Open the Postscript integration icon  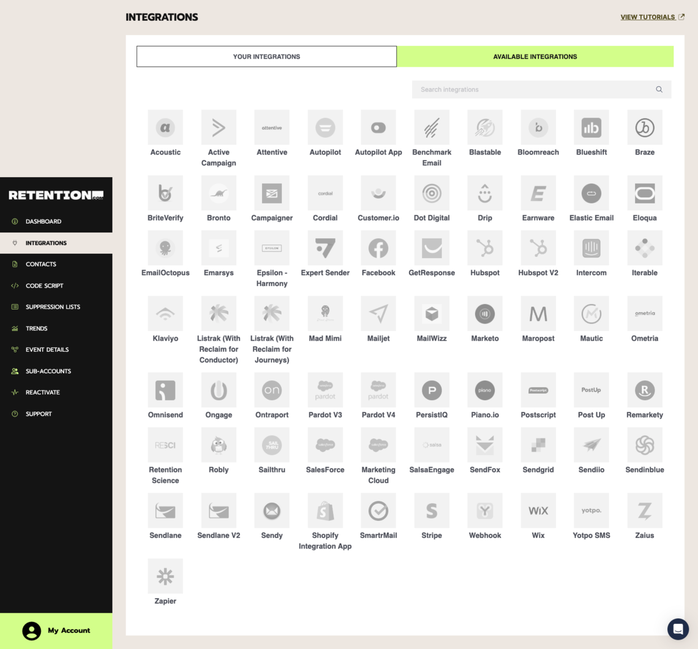538,390
